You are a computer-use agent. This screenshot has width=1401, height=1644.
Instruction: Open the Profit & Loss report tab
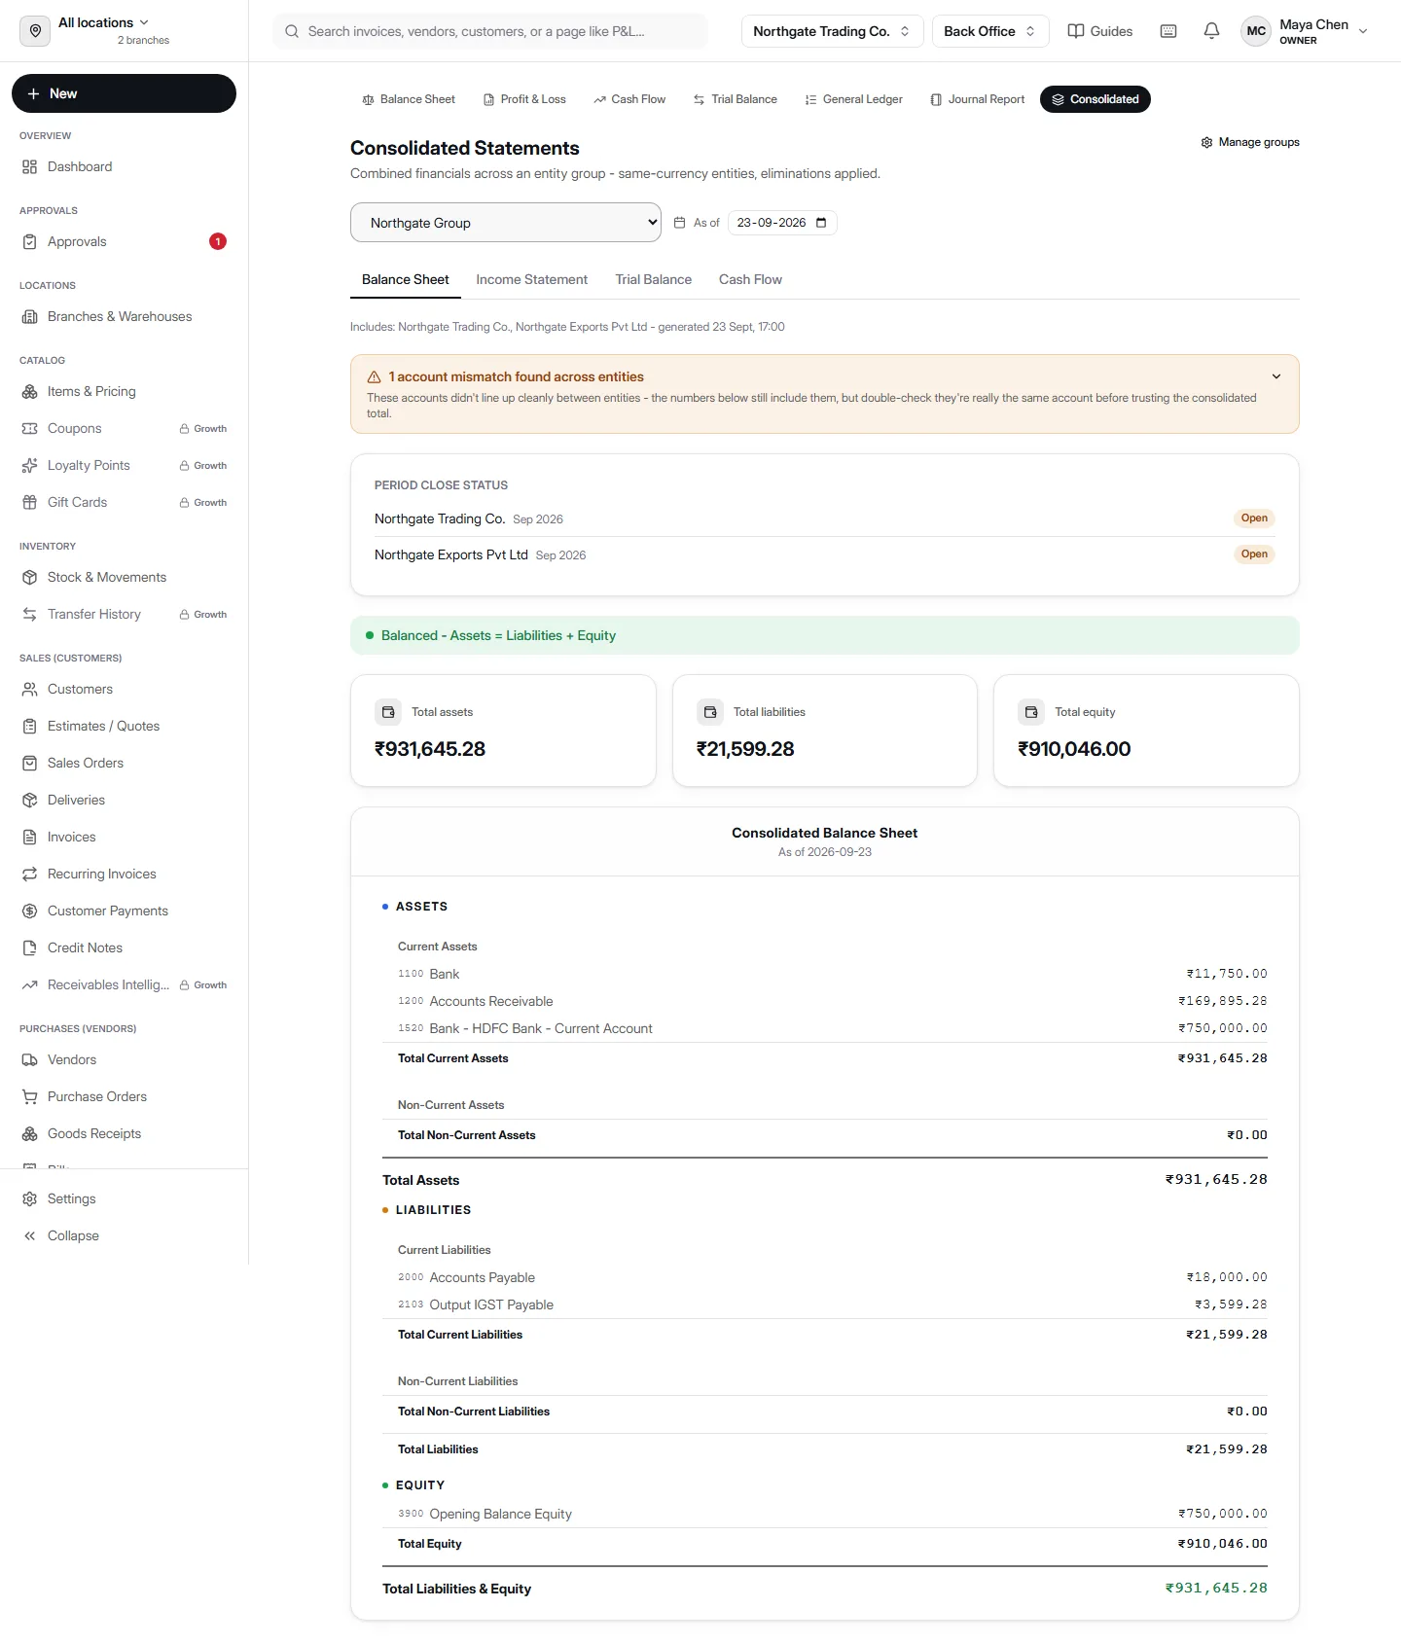click(x=524, y=99)
